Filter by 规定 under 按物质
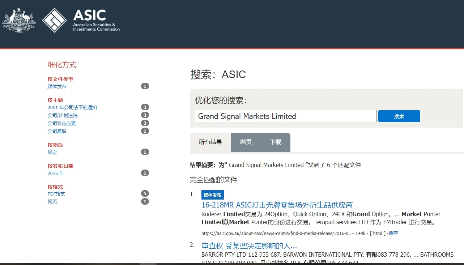Image resolution: width=464 pixels, height=265 pixels. 52,152
